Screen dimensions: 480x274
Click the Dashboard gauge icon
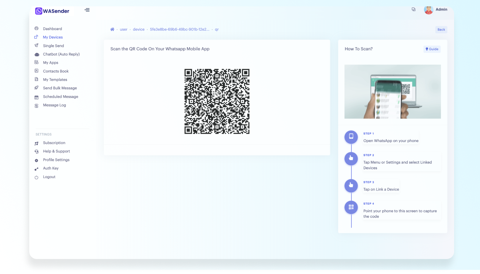coord(36,28)
